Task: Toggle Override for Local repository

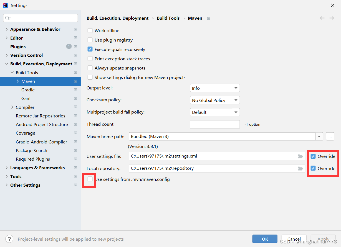Action: (313, 168)
